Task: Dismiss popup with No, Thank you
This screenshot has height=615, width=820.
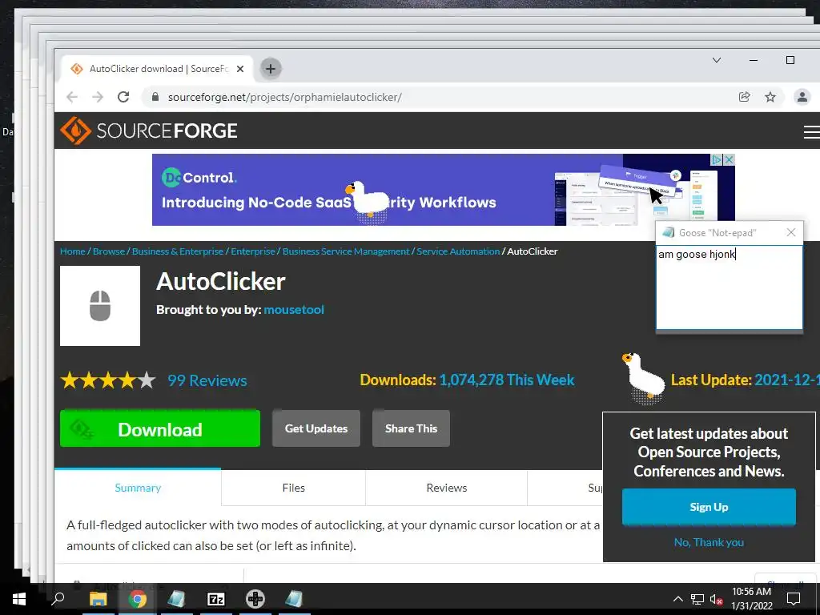Action: [709, 542]
